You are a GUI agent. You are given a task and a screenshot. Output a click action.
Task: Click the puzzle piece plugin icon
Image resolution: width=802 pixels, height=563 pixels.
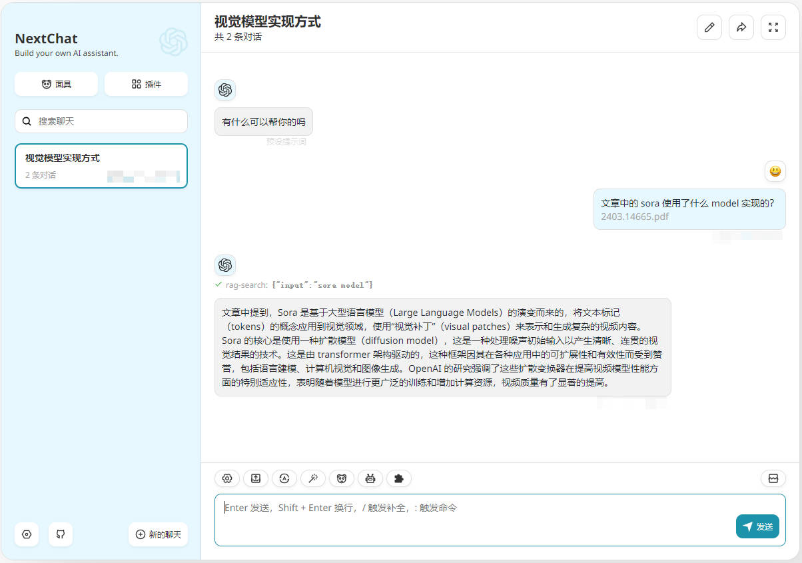(399, 478)
